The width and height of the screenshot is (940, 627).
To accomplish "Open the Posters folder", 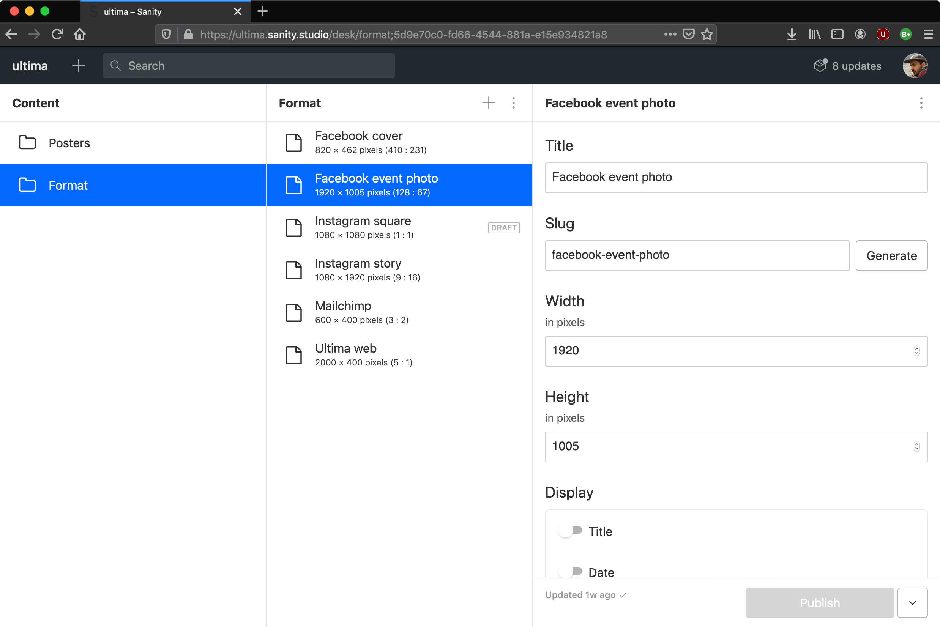I will (x=69, y=143).
